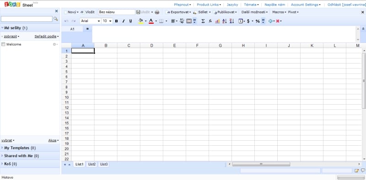Close the left sidebar panel

point(56,11)
